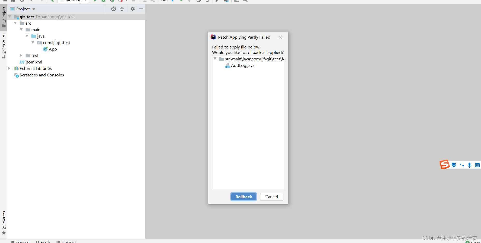Click the Rollback button
This screenshot has width=481, height=243.
coord(243,197)
